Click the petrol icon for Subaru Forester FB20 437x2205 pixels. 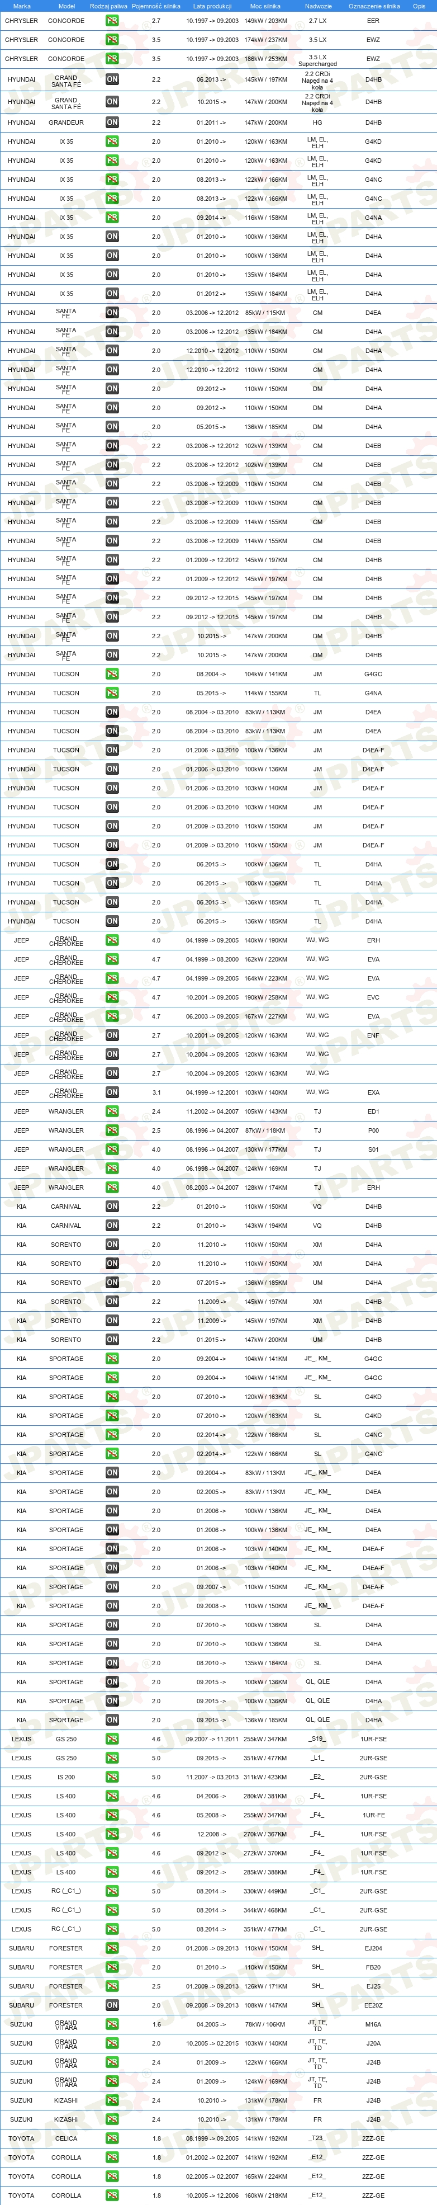click(x=112, y=1967)
